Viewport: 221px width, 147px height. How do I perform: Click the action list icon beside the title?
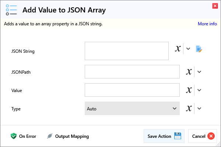(x=11, y=10)
